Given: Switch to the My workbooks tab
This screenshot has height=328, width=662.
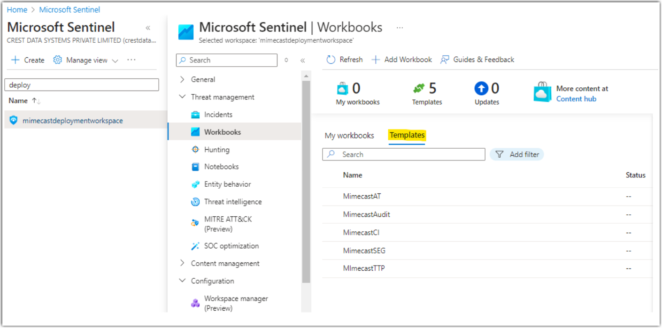Looking at the screenshot, I should (349, 135).
